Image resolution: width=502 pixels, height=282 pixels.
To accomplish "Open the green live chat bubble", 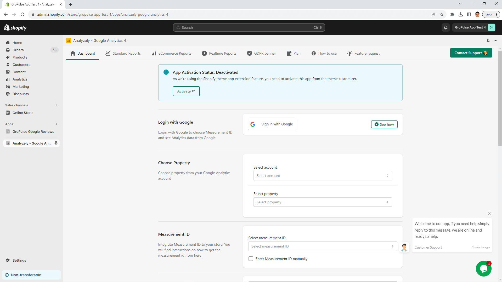I will (x=483, y=268).
